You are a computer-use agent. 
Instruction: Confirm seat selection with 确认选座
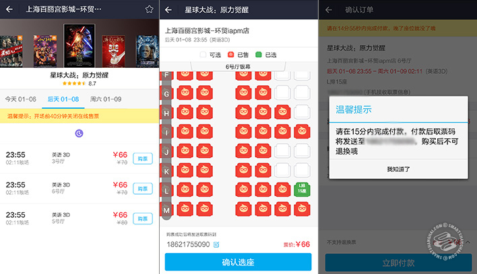[x=238, y=262]
